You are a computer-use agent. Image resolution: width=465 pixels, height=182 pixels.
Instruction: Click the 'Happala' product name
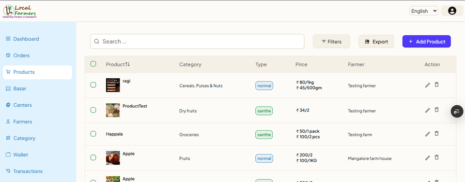pyautogui.click(x=114, y=134)
